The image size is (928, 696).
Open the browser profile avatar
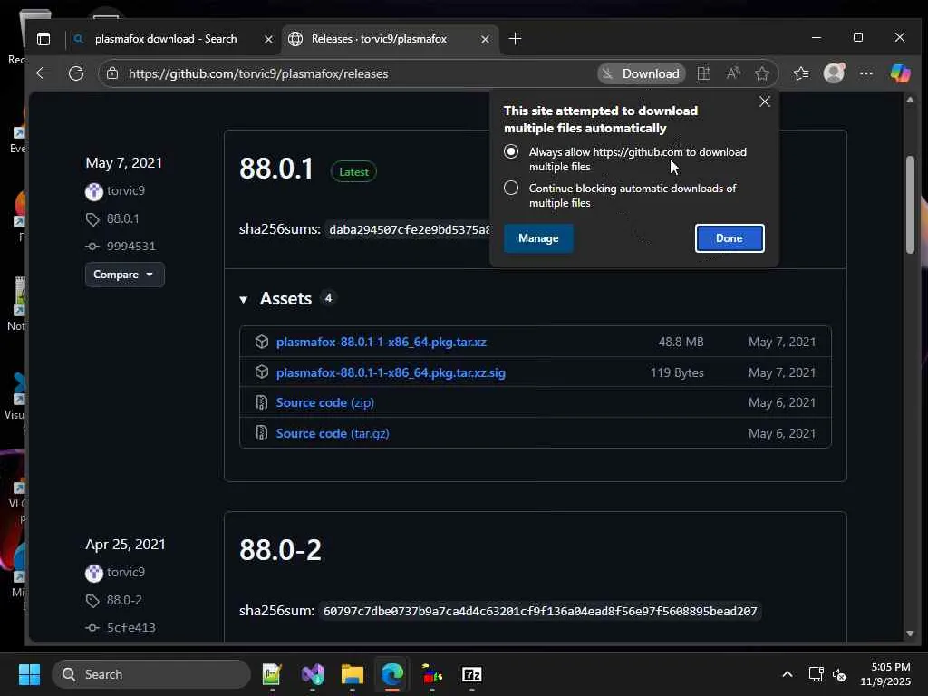pos(834,73)
